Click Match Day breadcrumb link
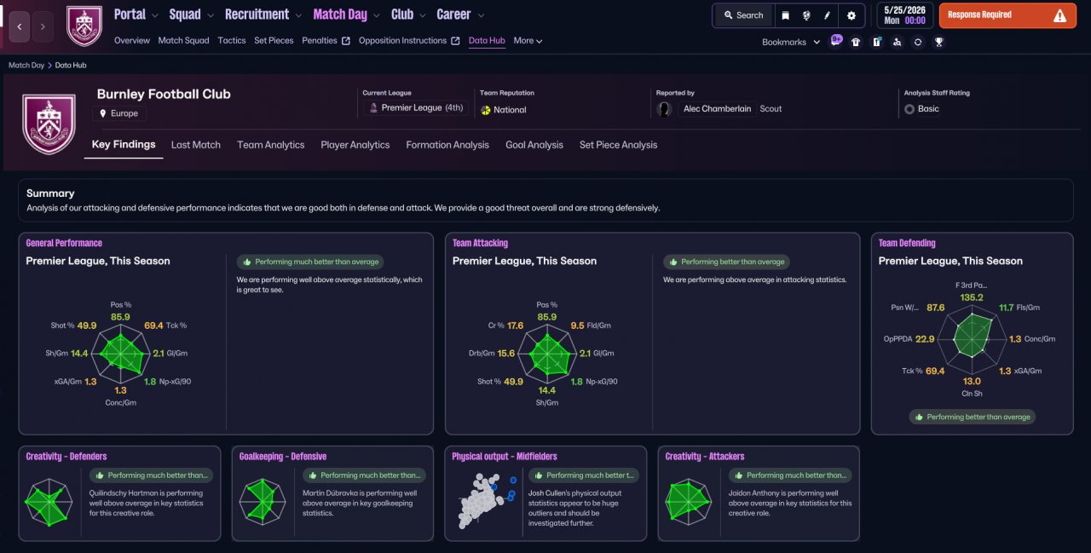1091x553 pixels. click(x=26, y=65)
